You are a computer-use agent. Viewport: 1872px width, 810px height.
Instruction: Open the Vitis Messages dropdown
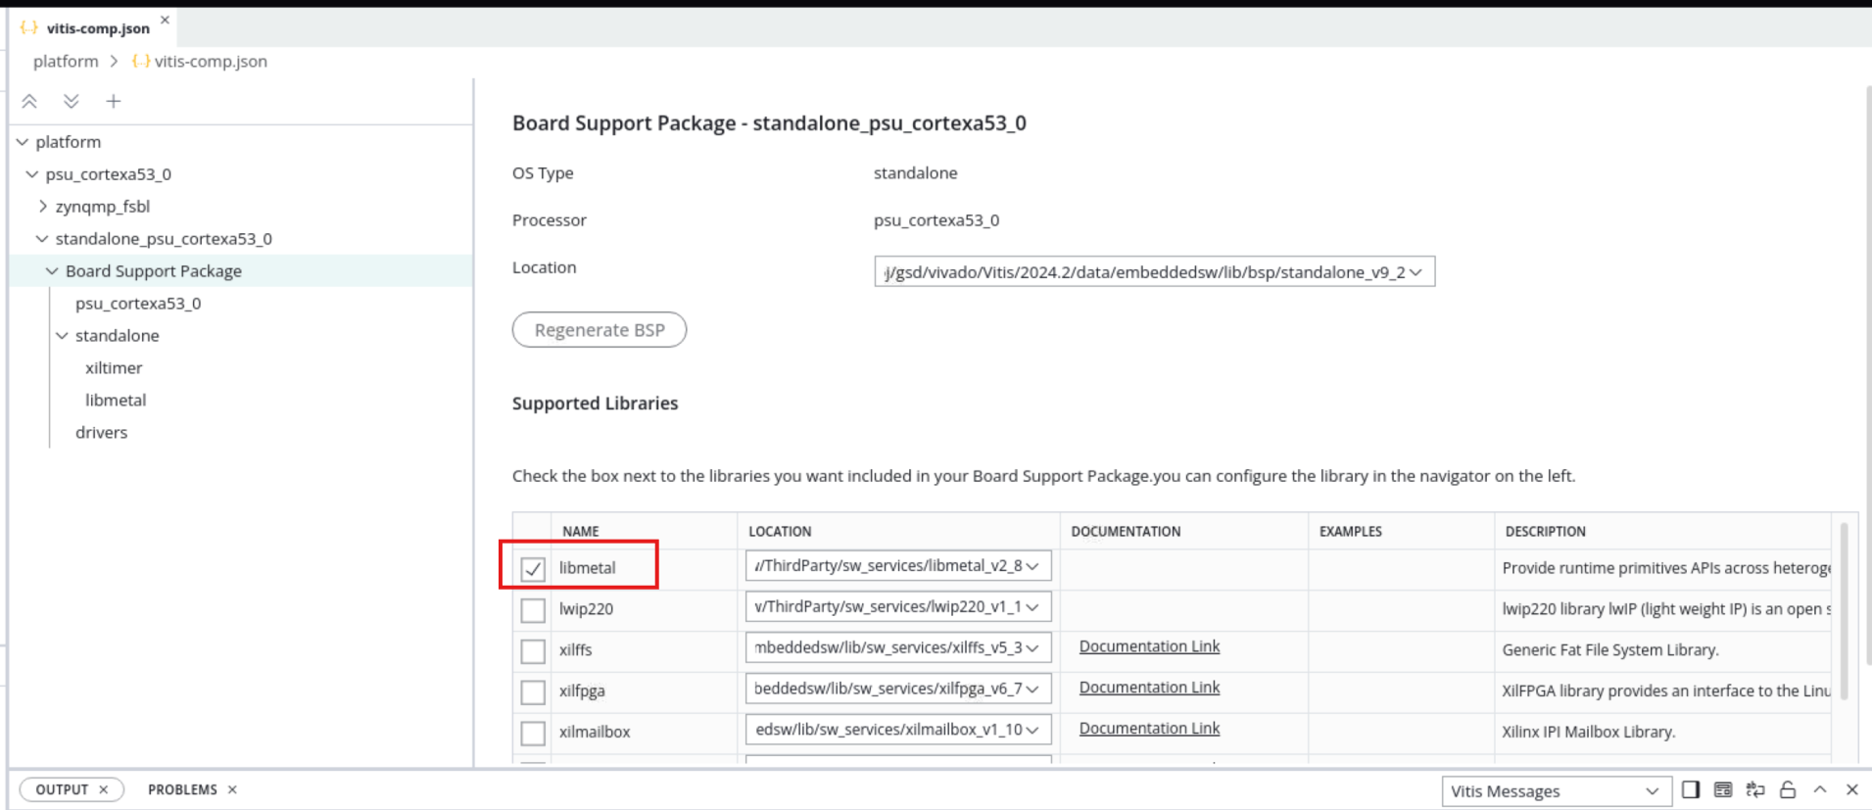[1555, 790]
